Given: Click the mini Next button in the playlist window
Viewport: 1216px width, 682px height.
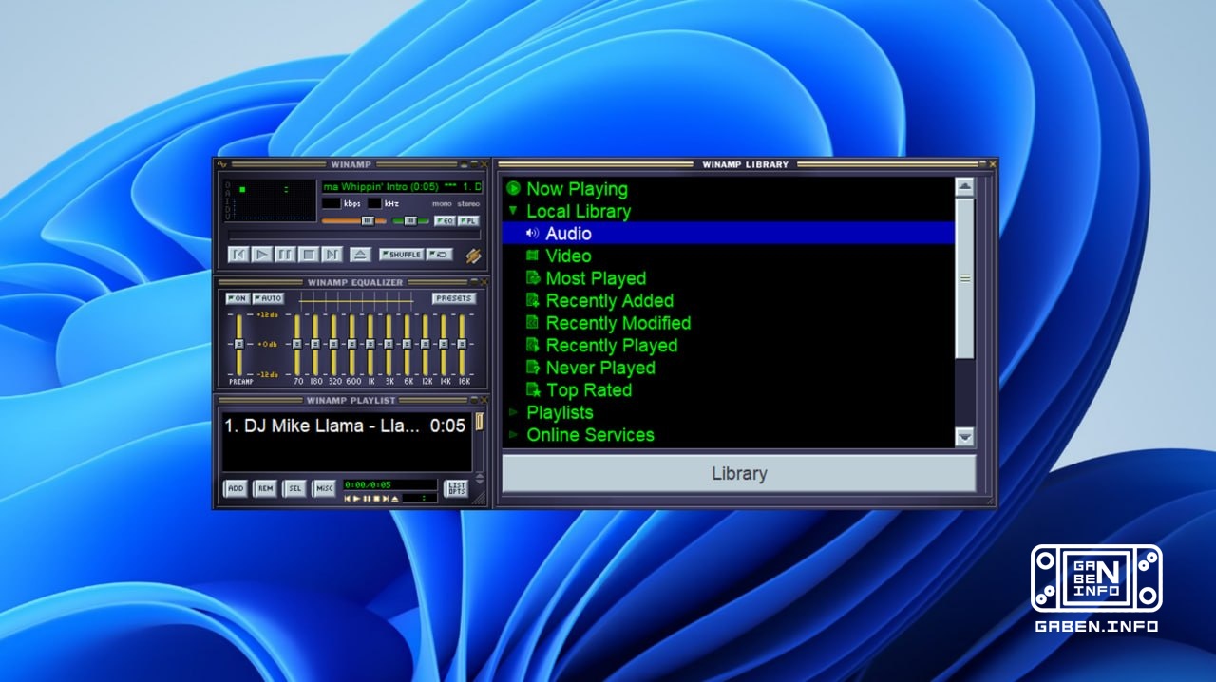Looking at the screenshot, I should [x=386, y=499].
